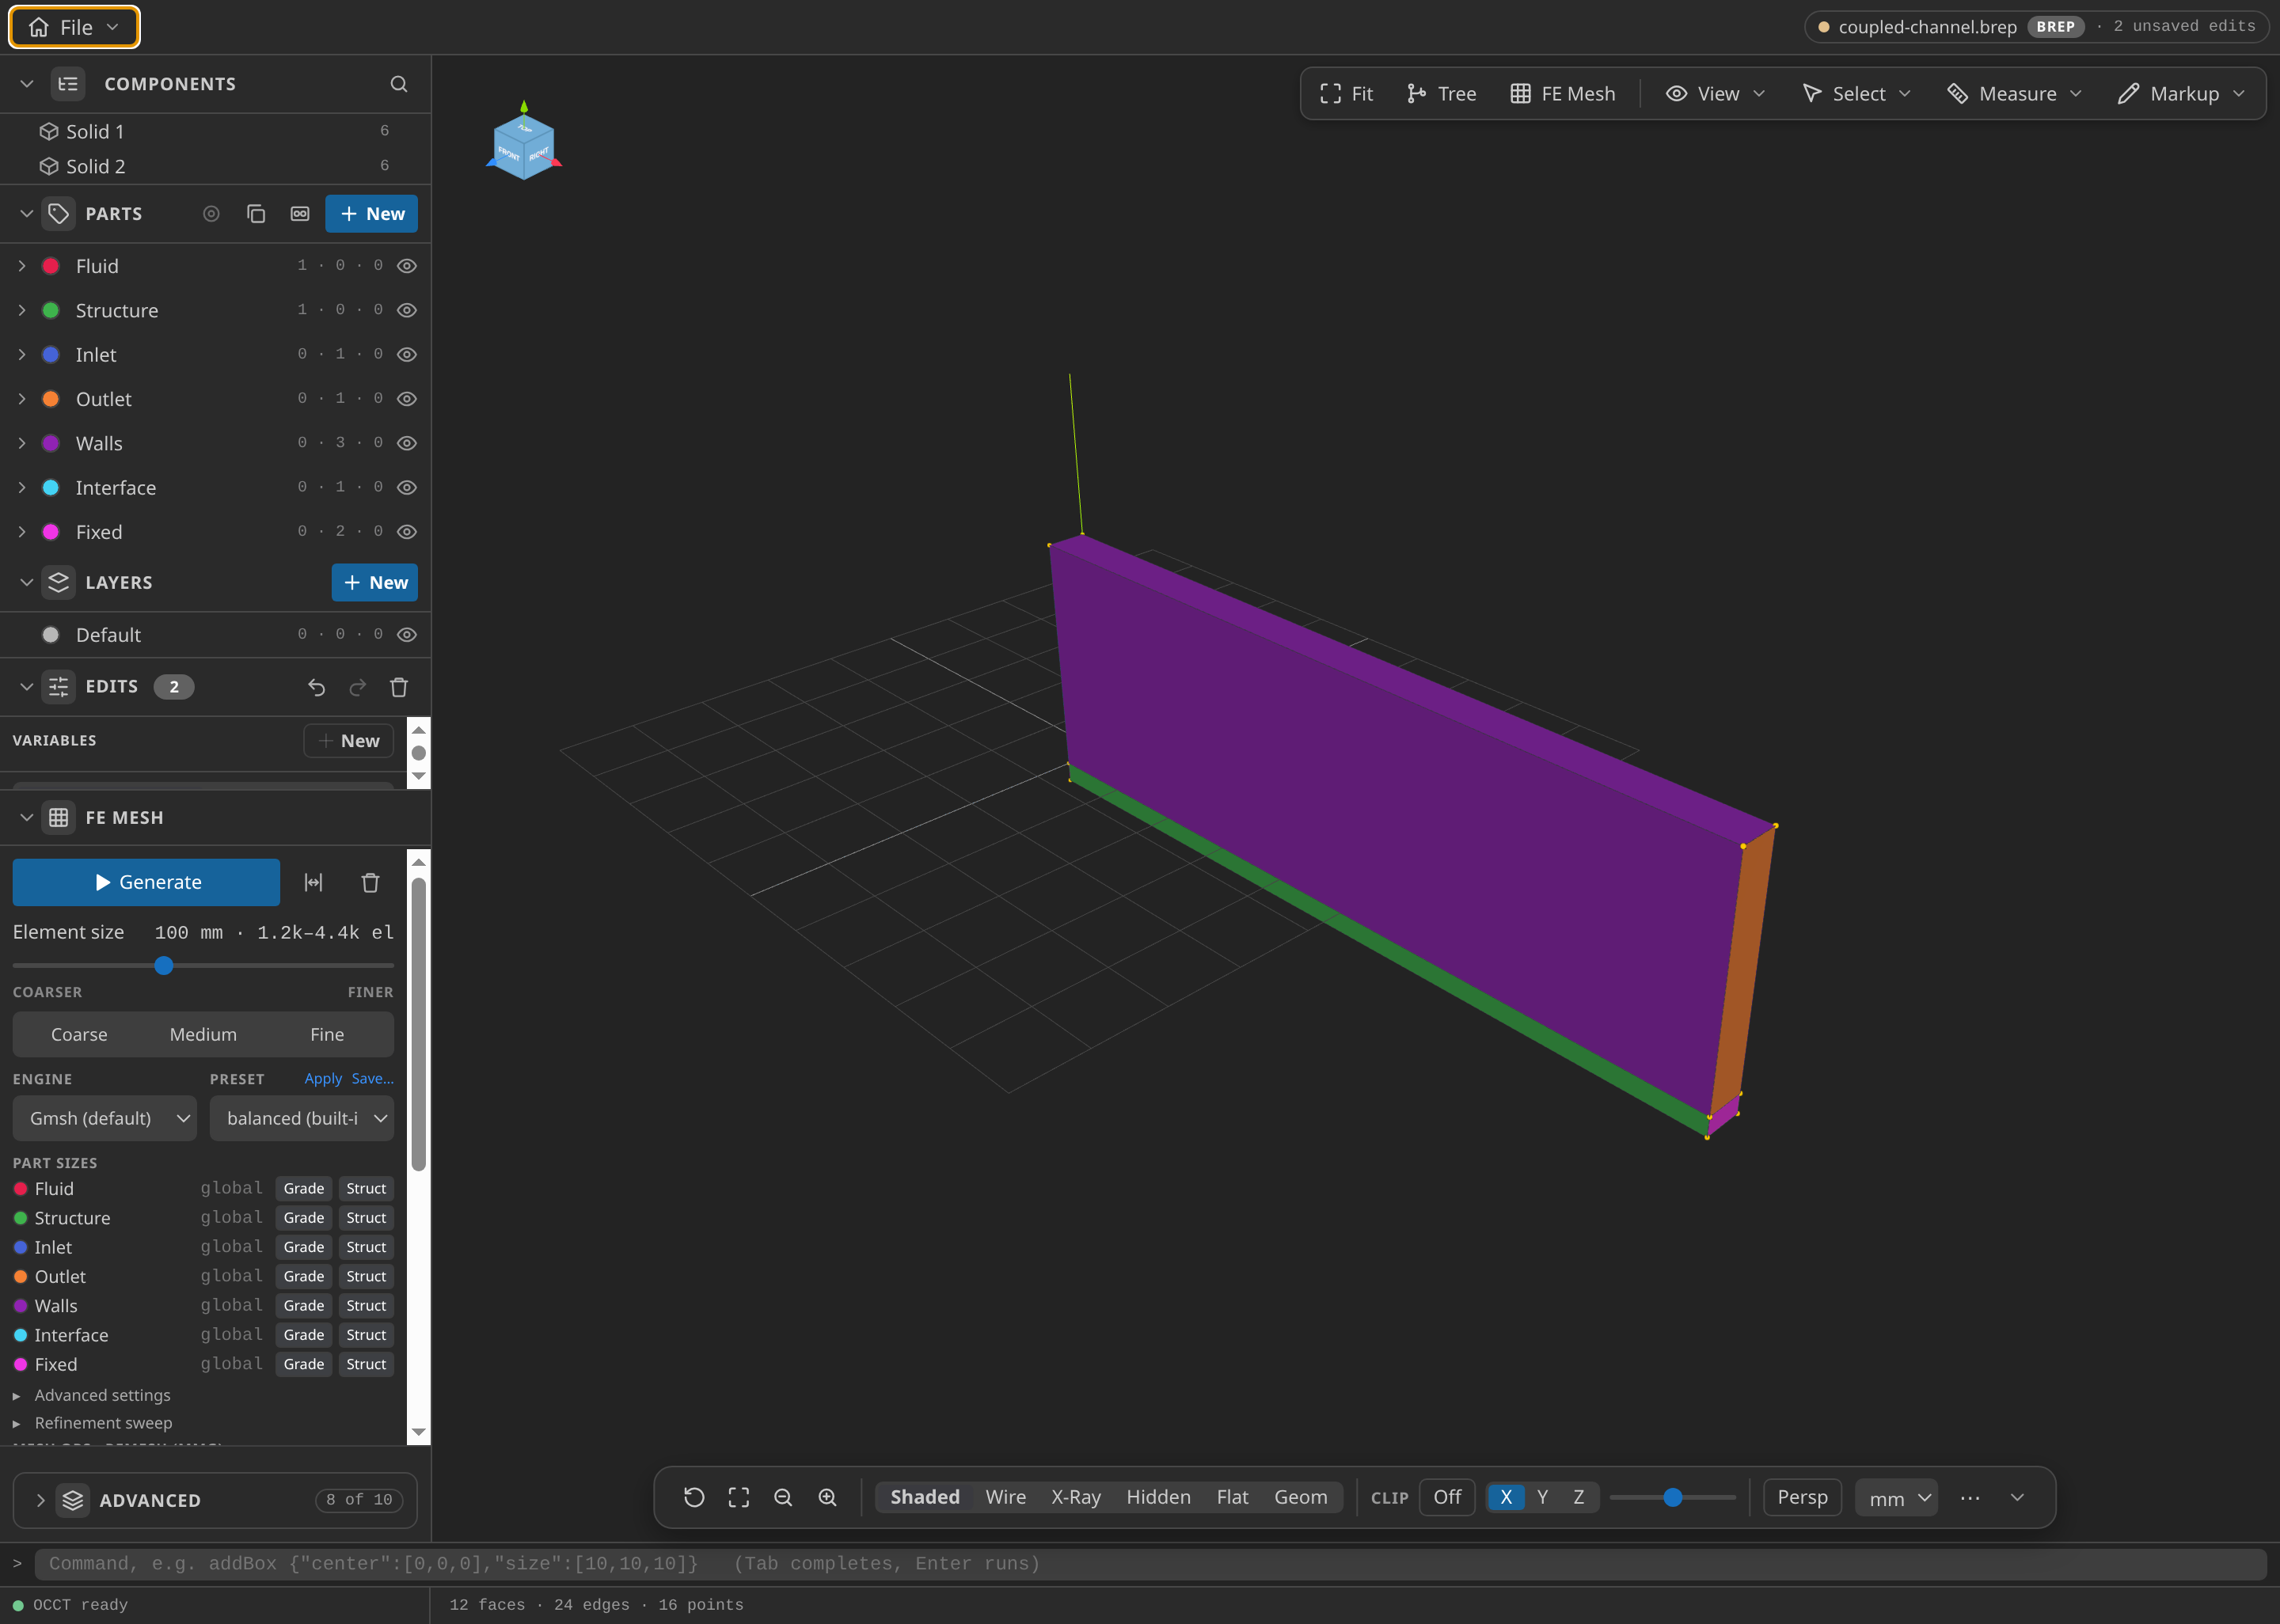Image resolution: width=2280 pixels, height=1624 pixels.
Task: Open the Measure dropdown menu
Action: pyautogui.click(x=2015, y=94)
